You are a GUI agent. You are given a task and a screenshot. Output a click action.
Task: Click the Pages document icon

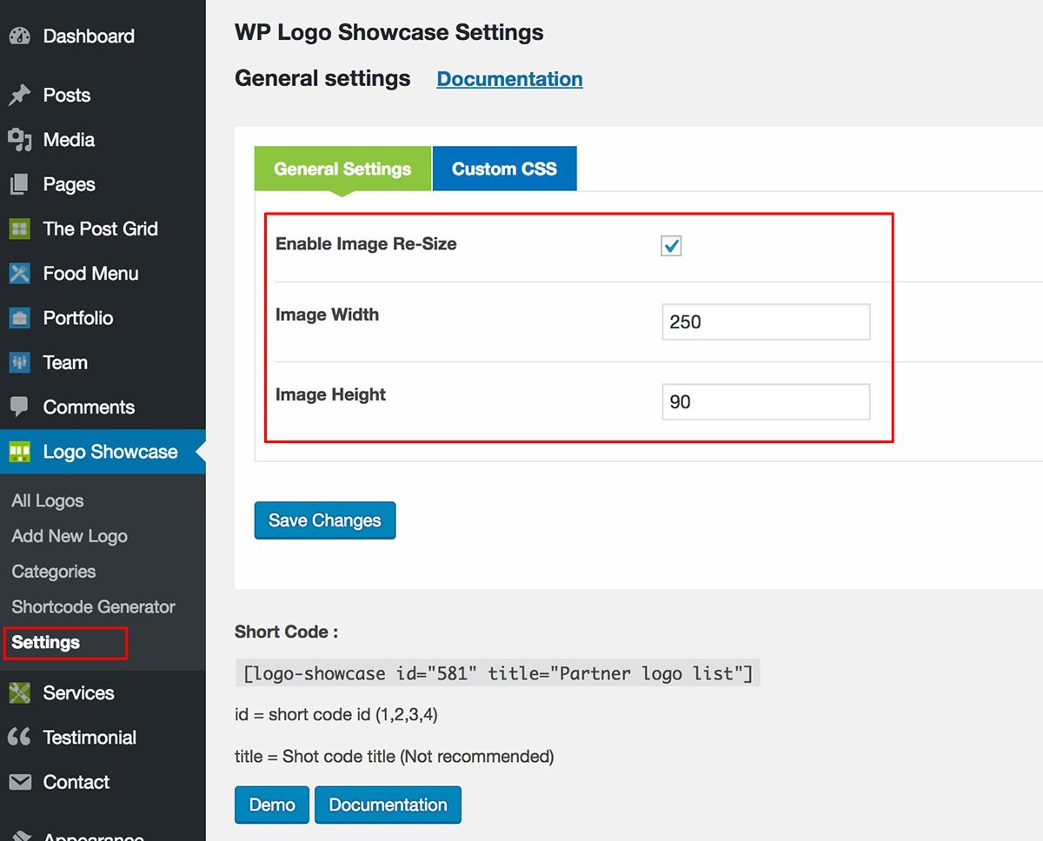tap(19, 184)
